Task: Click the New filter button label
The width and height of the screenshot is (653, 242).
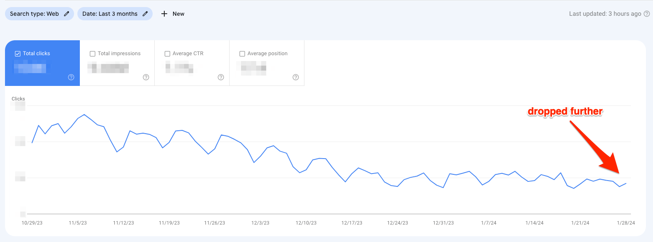Action: pyautogui.click(x=178, y=14)
